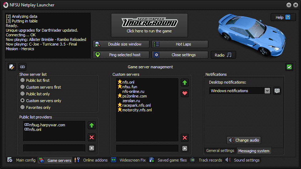
Task: Open the Track records tab
Action: [206, 160]
